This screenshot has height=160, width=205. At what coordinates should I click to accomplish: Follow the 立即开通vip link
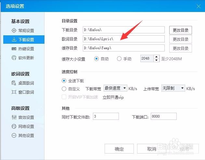click(113, 97)
